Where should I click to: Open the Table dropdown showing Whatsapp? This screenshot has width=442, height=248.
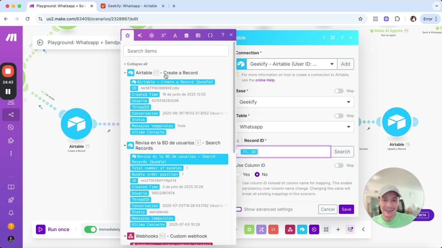295,127
